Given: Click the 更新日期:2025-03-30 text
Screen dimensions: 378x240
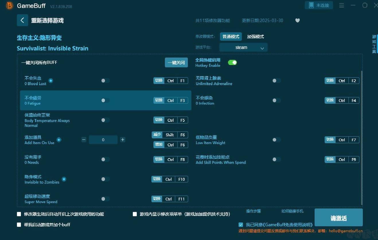Looking at the screenshot, I should coord(262,21).
